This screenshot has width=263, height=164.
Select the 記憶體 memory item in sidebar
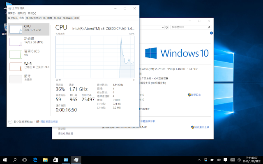point(28,42)
